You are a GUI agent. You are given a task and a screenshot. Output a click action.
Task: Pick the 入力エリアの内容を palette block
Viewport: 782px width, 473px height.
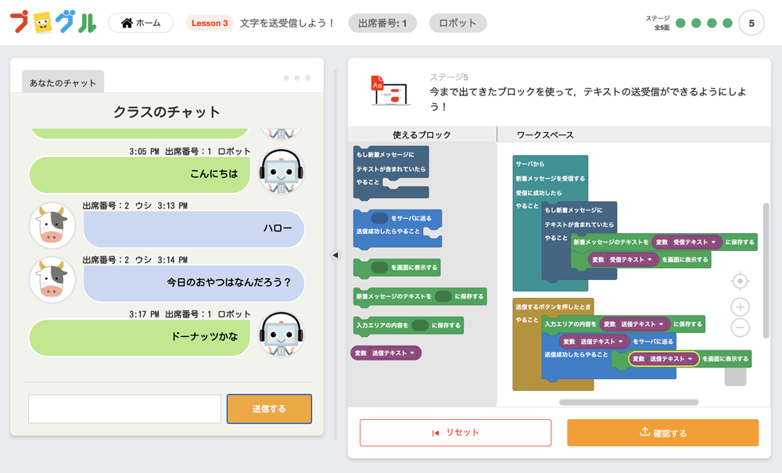[408, 325]
